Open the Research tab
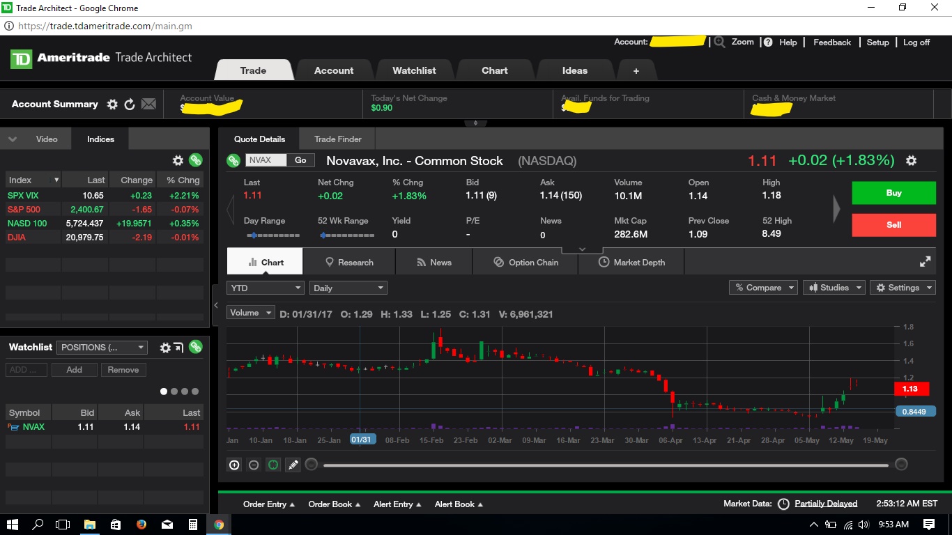The width and height of the screenshot is (952, 535). pos(349,263)
